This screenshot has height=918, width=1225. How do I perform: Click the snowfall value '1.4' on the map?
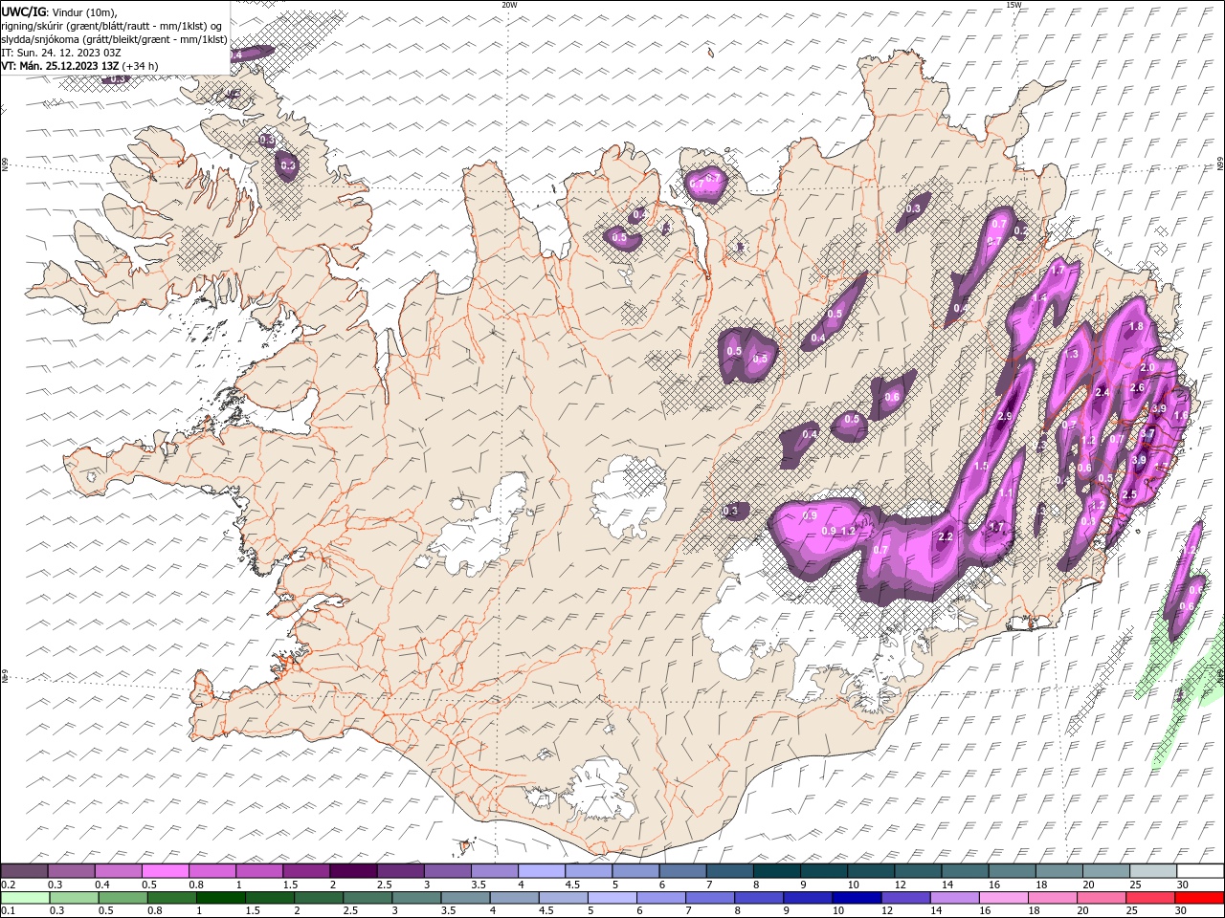tap(1040, 298)
